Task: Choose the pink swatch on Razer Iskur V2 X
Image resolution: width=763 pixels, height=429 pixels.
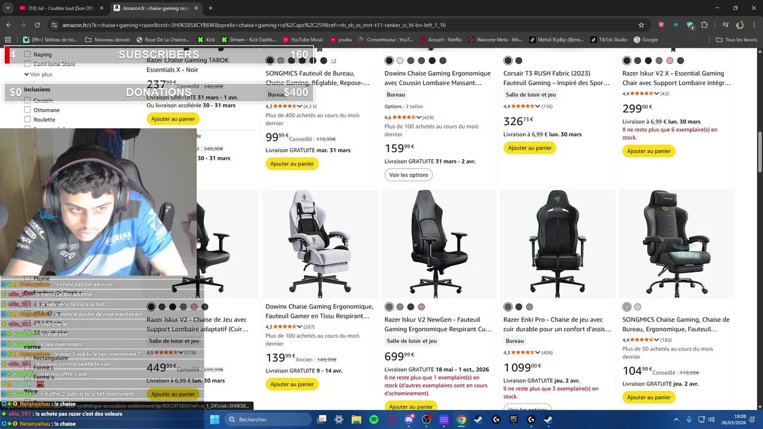Action: [x=669, y=61]
